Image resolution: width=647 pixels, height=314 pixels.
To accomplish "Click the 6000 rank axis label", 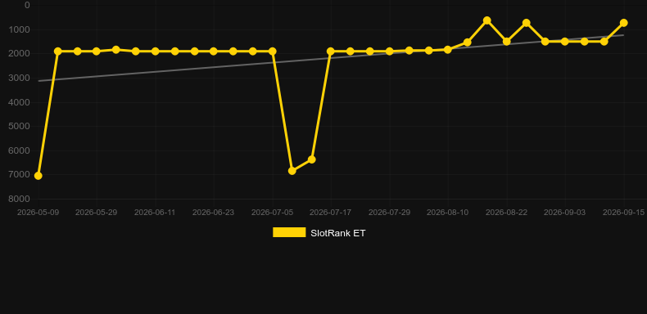I will (x=20, y=150).
